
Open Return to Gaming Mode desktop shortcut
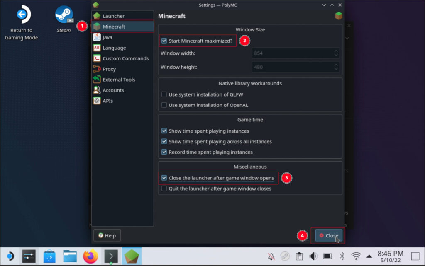[22, 23]
